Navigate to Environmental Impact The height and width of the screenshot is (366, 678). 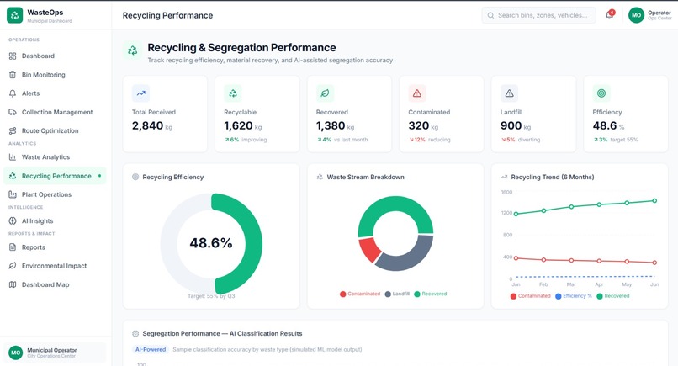[x=55, y=266]
